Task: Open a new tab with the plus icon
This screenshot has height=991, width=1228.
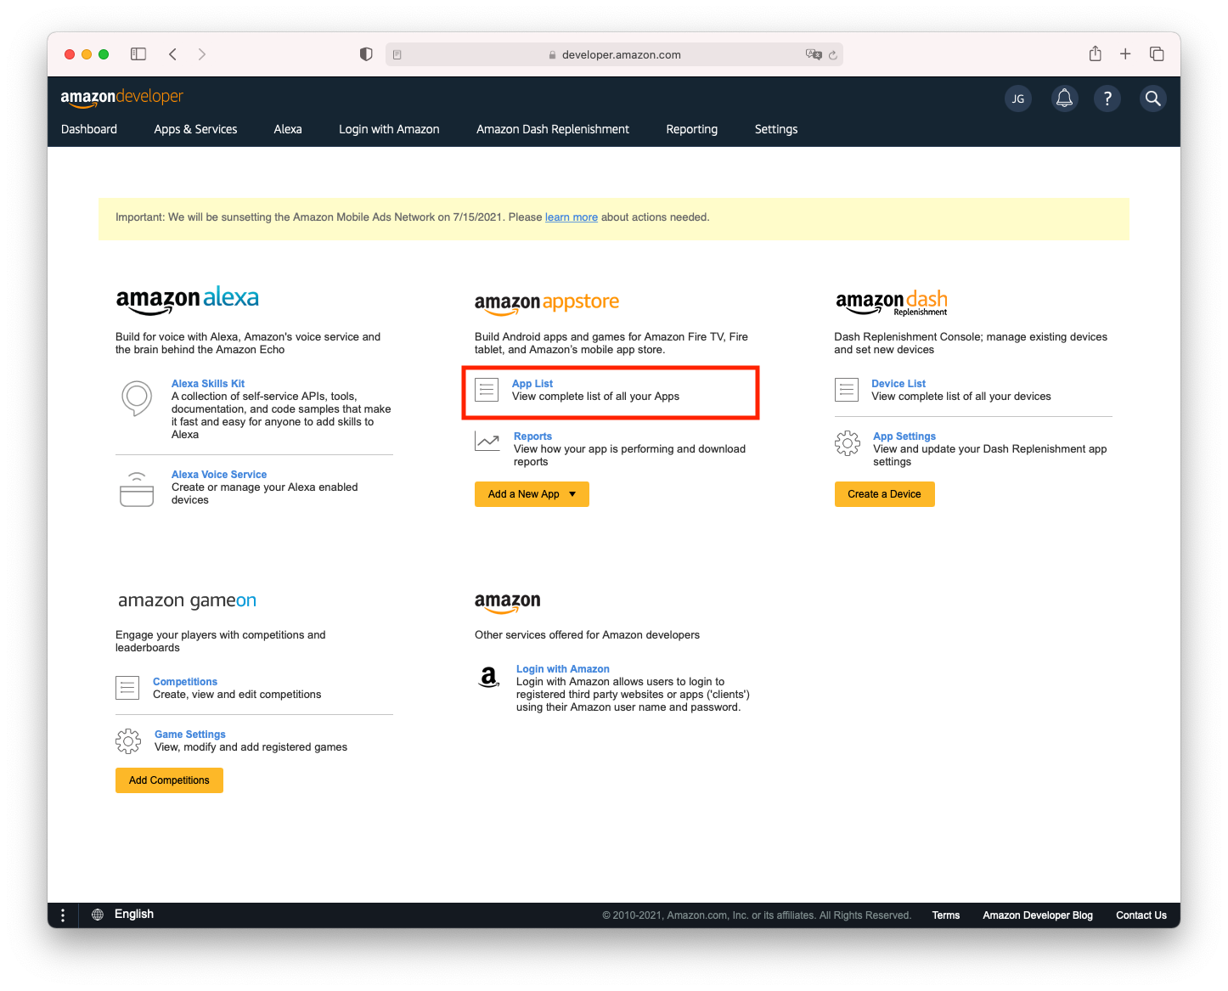Action: point(1125,54)
